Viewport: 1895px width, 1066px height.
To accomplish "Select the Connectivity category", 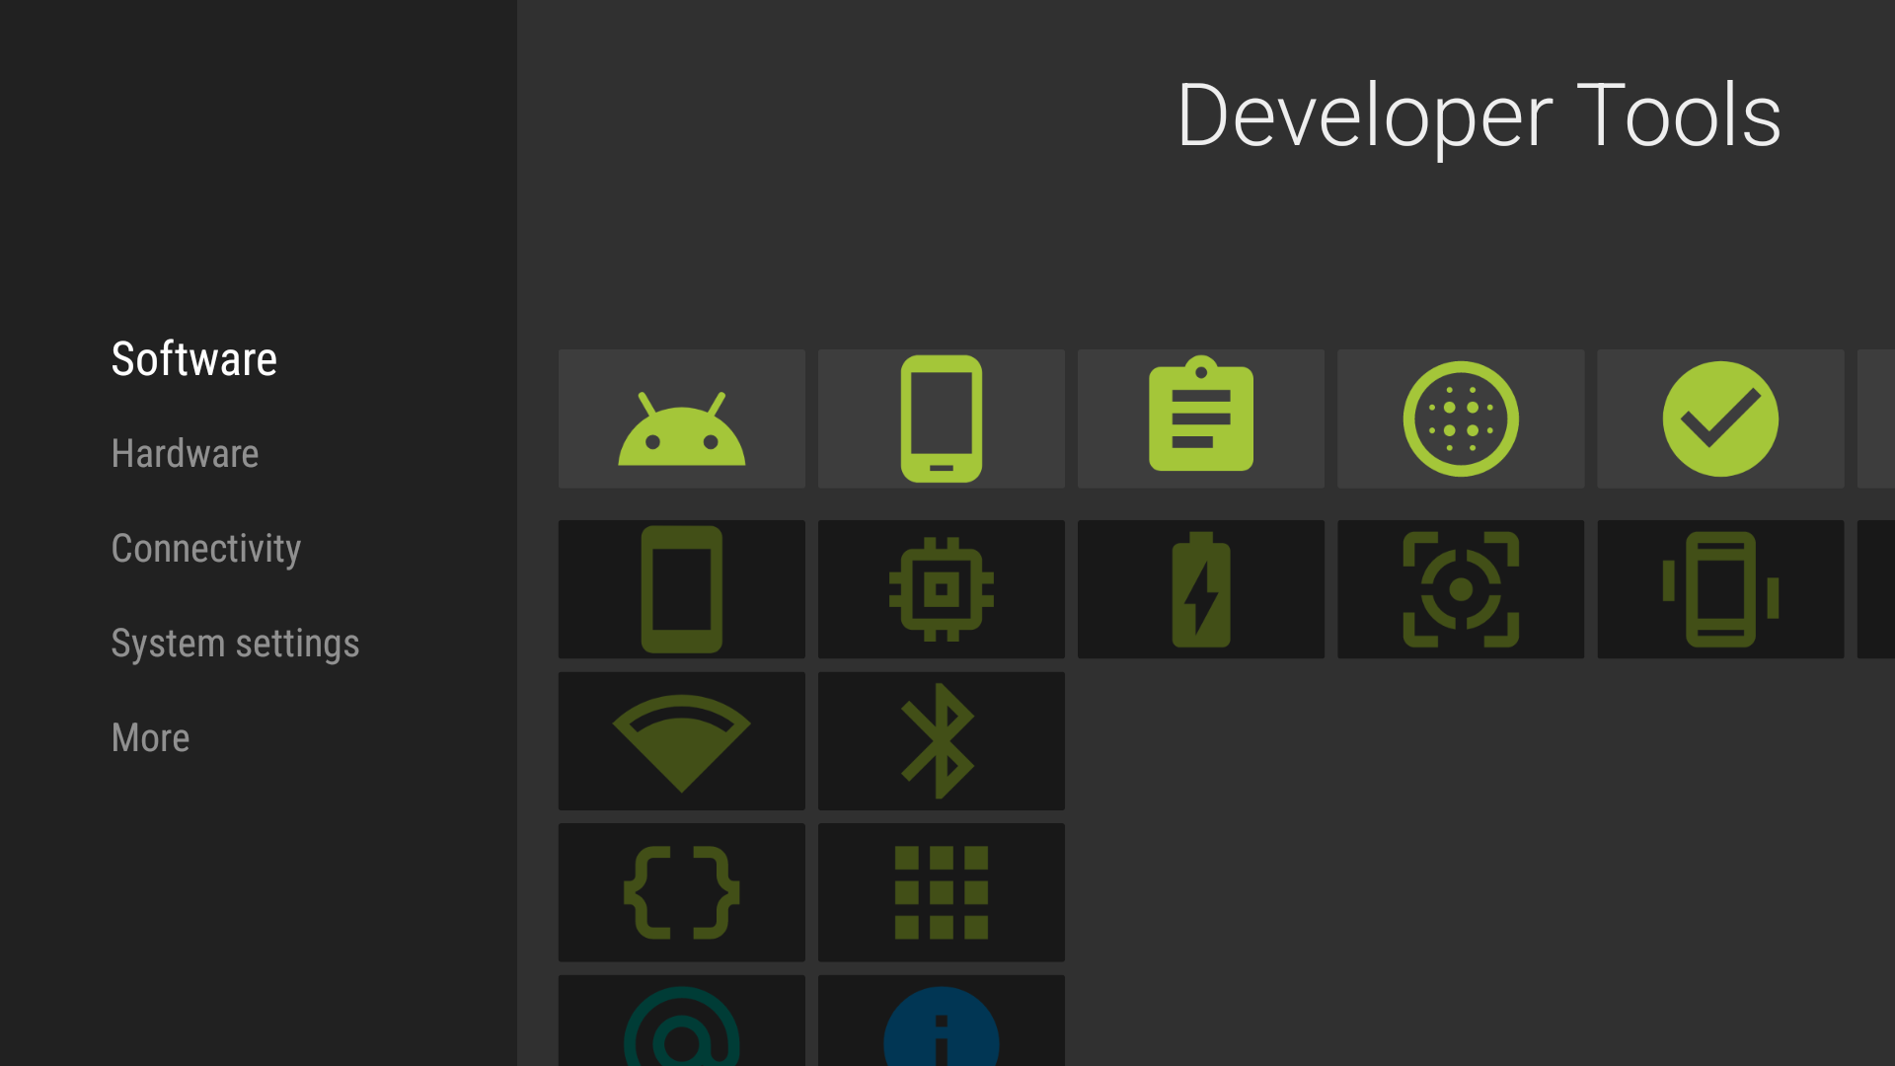I will 206,549.
